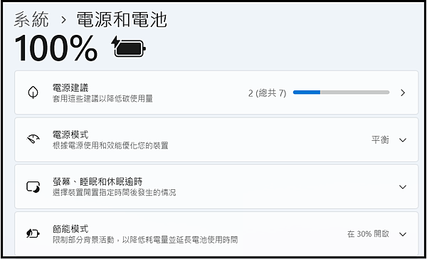Click the 電源和電池 page title
The height and width of the screenshot is (259, 427).
(122, 20)
